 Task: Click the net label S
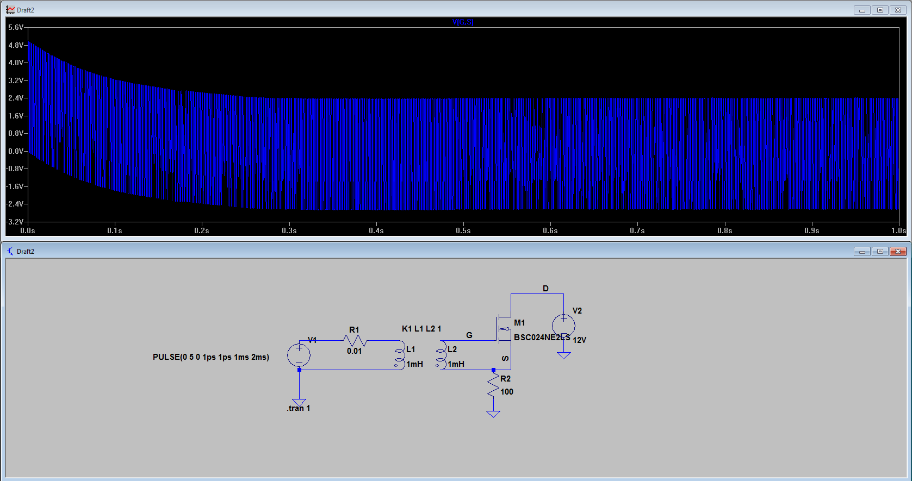coord(505,358)
